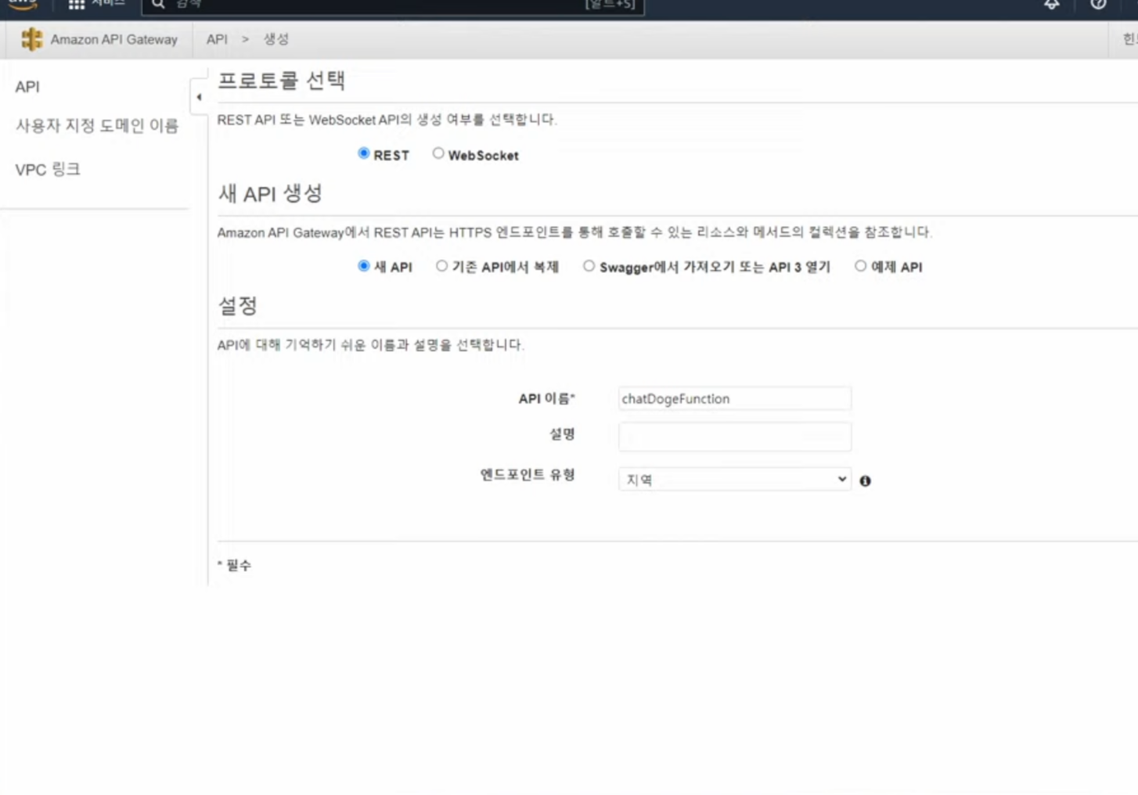Viewport: 1138px width, 795px height.
Task: Click the 새 API 생성 heading text
Action: coord(270,193)
